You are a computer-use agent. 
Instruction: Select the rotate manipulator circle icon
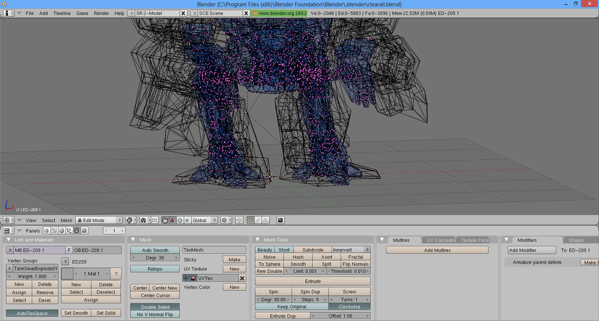(180, 221)
